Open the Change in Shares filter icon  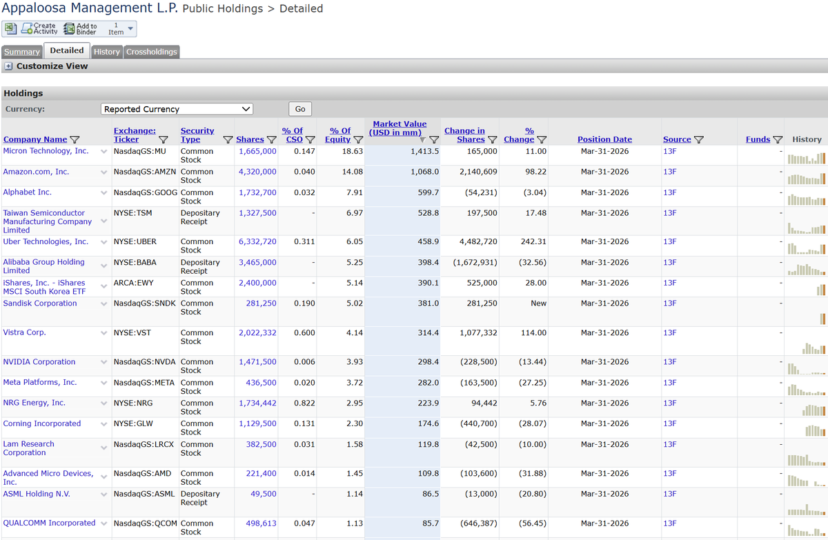(492, 140)
